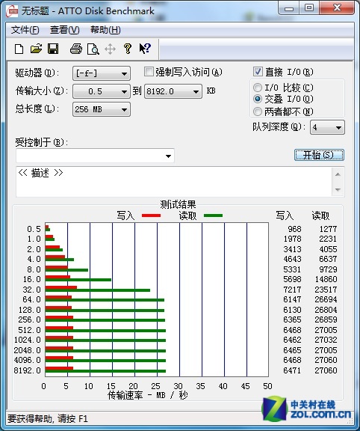
Task: Open the 队列深度 queue depth dropdown
Action: 327,127
